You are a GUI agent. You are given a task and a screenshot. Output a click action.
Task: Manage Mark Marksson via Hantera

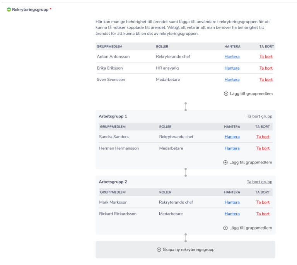click(x=232, y=202)
